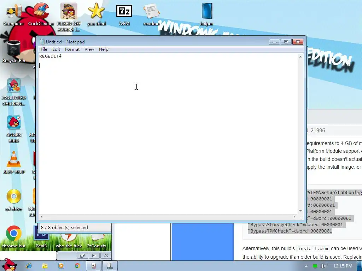The width and height of the screenshot is (362, 271).
Task: Open Notepad View menu
Action: point(89,49)
